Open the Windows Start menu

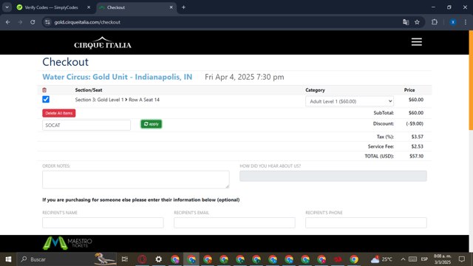[8, 259]
